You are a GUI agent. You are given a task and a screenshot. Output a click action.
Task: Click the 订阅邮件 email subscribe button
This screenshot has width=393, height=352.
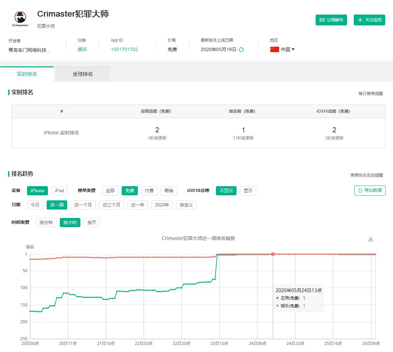[x=331, y=20]
